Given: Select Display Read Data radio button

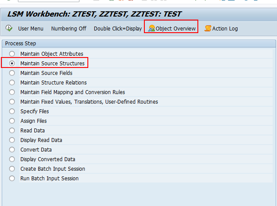Looking at the screenshot, I should (12, 140).
